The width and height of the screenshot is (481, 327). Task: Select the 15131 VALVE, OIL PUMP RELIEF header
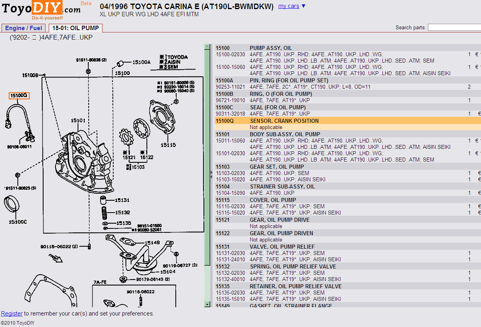pyautogui.click(x=348, y=247)
